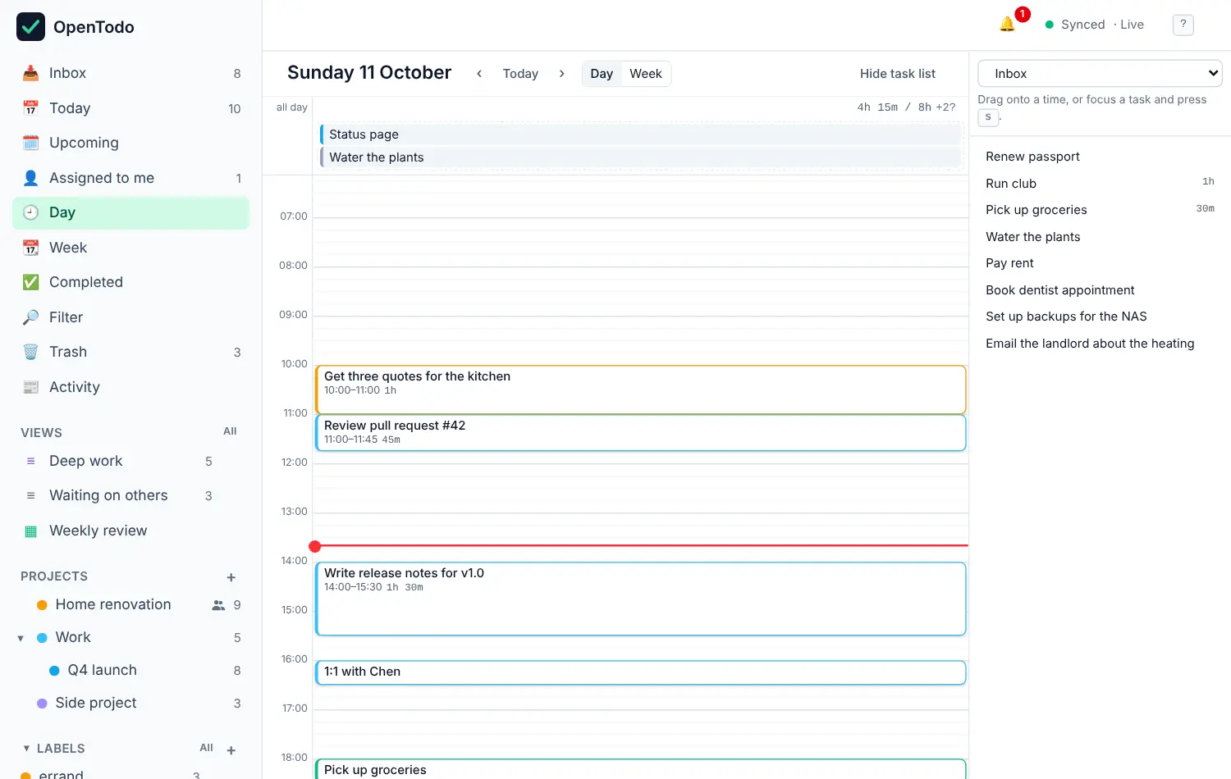Click the shared people icon on Home renovation
Image resolution: width=1231 pixels, height=779 pixels.
[x=218, y=605]
